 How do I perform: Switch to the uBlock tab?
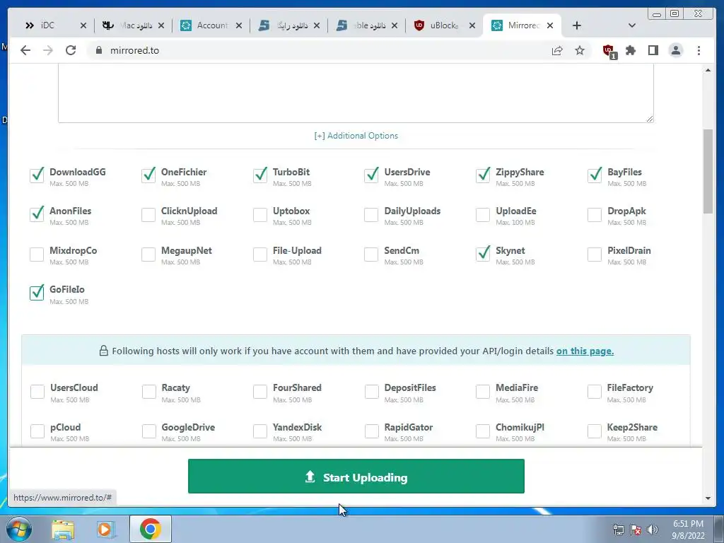(x=444, y=25)
